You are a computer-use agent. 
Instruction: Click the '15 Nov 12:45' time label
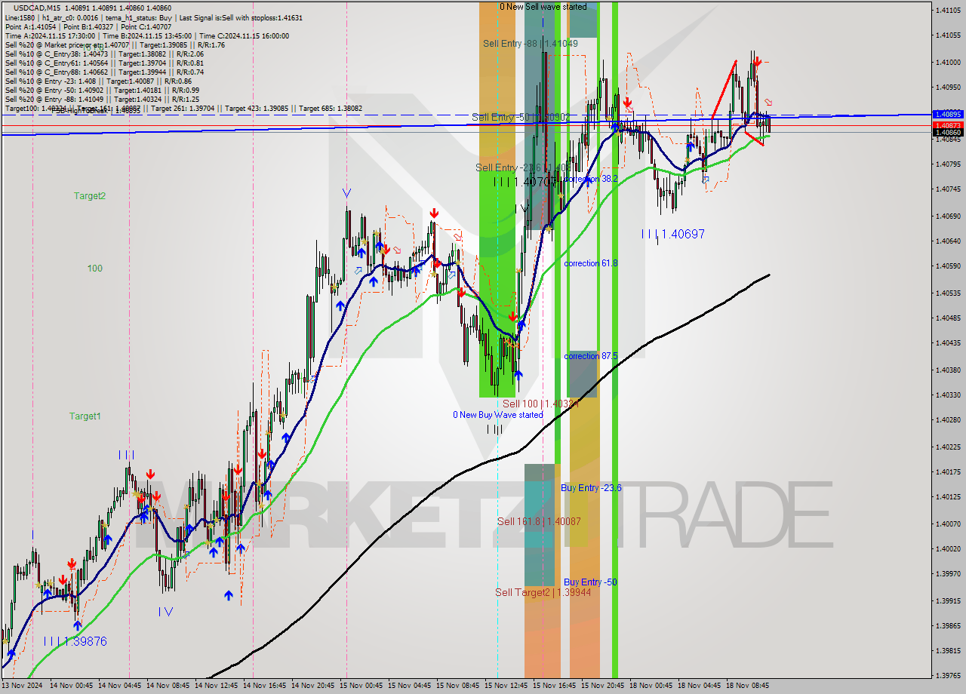(x=507, y=686)
